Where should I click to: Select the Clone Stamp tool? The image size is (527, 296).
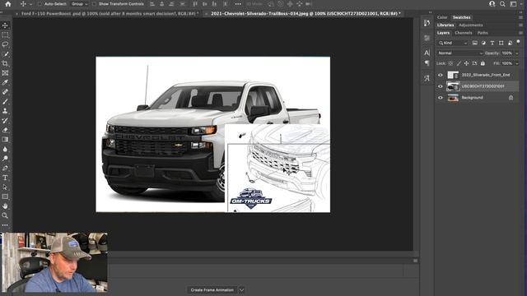5,111
